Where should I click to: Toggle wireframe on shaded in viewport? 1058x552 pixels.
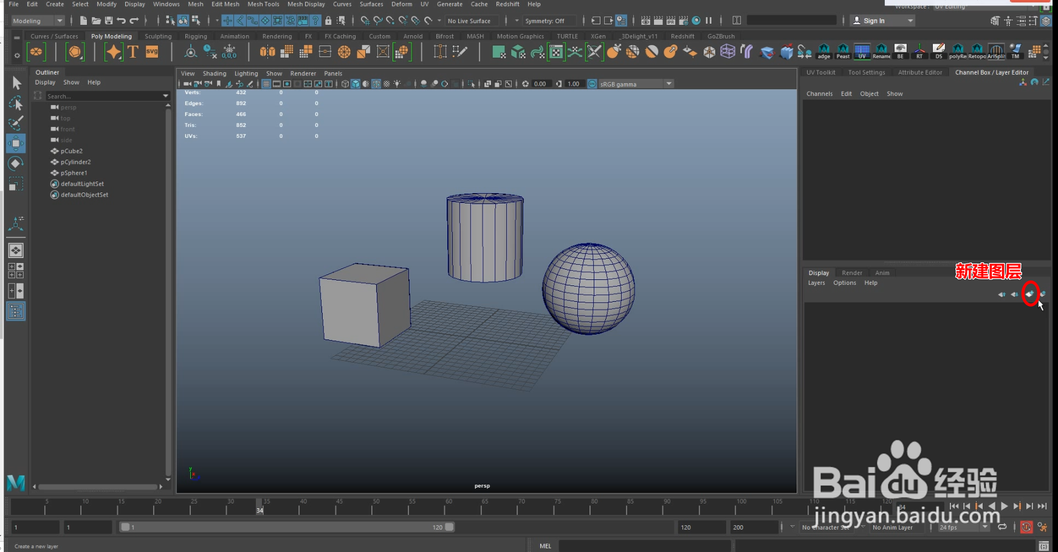point(376,84)
